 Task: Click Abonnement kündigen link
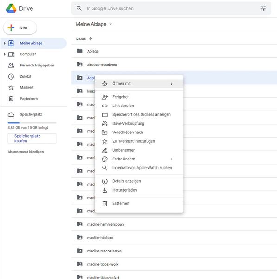(26, 152)
